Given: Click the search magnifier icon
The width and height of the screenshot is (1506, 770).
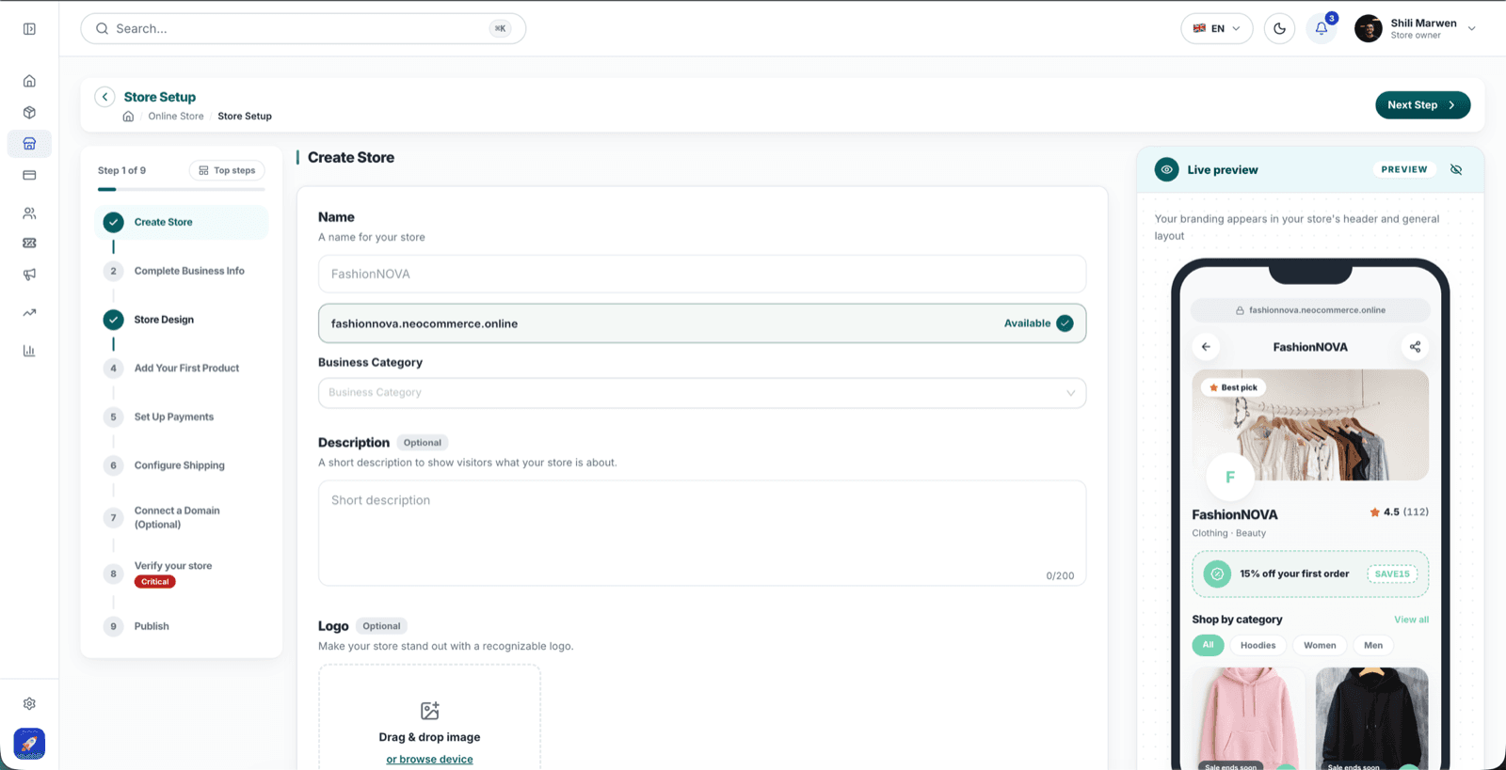Looking at the screenshot, I should [x=102, y=29].
